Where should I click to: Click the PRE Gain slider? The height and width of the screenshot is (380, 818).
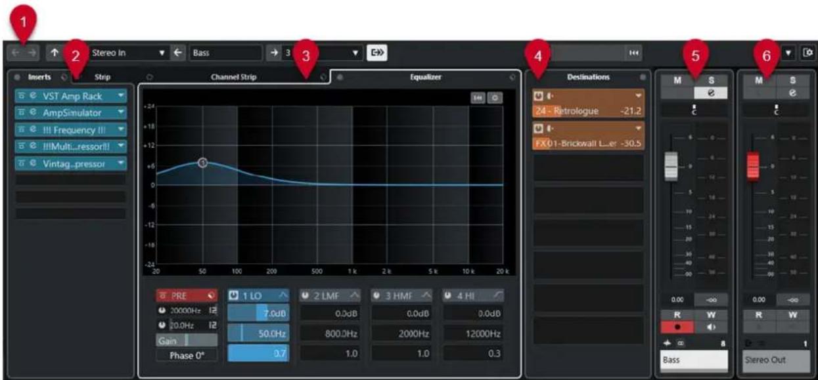pos(187,341)
